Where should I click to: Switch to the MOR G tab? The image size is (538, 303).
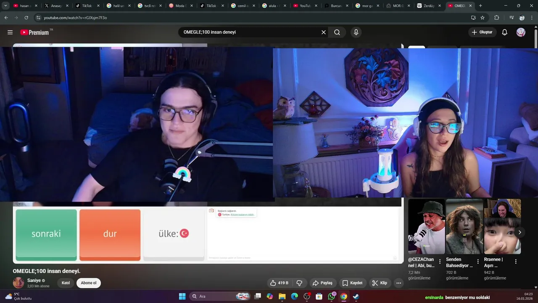(x=397, y=6)
